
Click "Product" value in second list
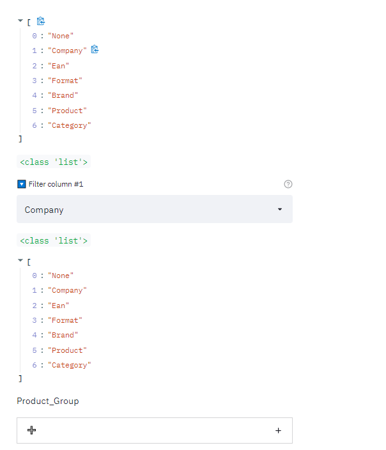coord(67,350)
